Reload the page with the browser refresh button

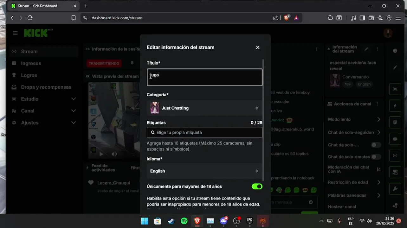tap(30, 18)
